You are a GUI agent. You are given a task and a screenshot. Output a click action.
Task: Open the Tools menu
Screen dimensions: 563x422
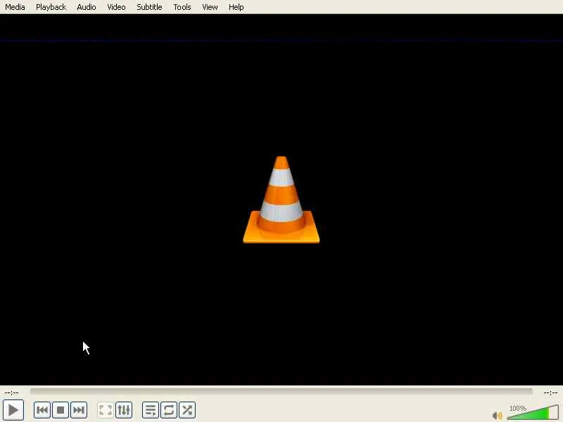(182, 7)
